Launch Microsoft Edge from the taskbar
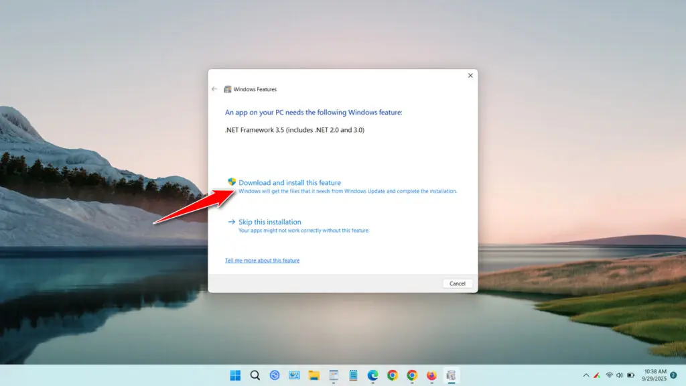This screenshot has height=386, width=686. [x=372, y=375]
